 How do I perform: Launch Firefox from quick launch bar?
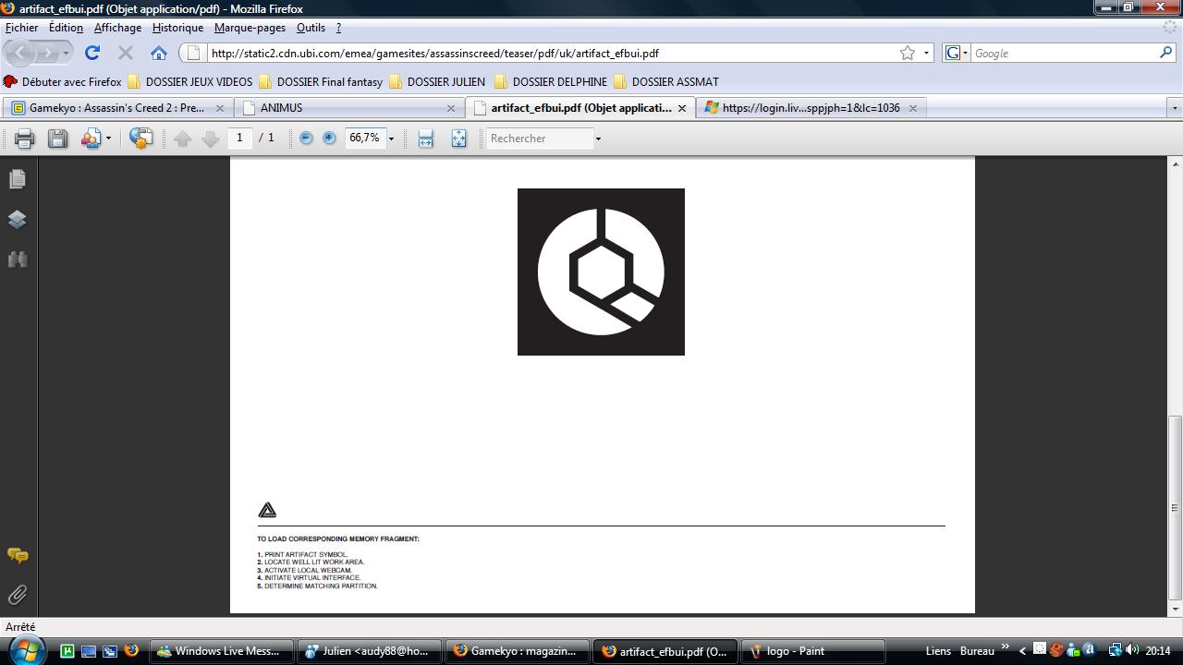point(131,650)
